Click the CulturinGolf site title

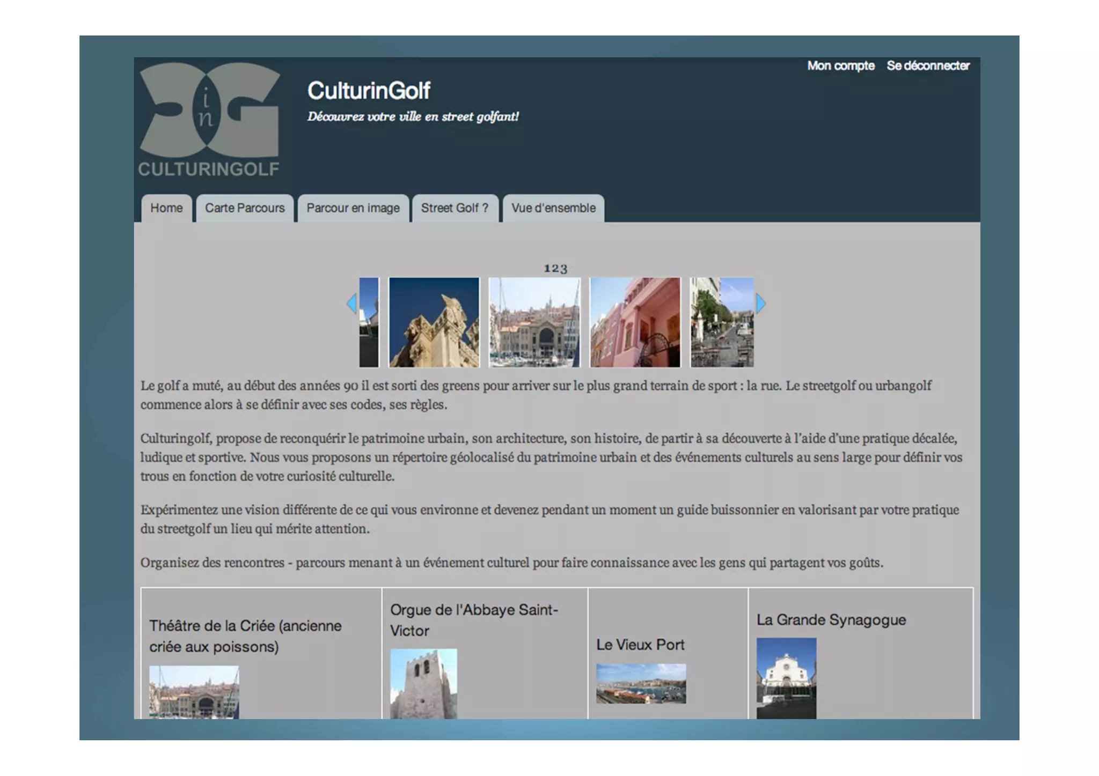point(369,91)
